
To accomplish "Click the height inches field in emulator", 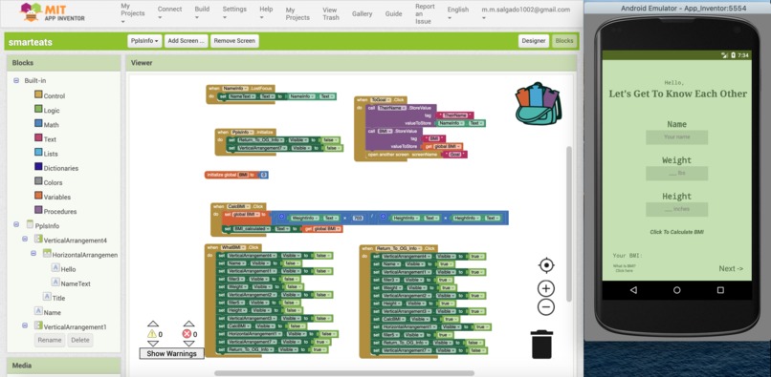I will point(676,209).
